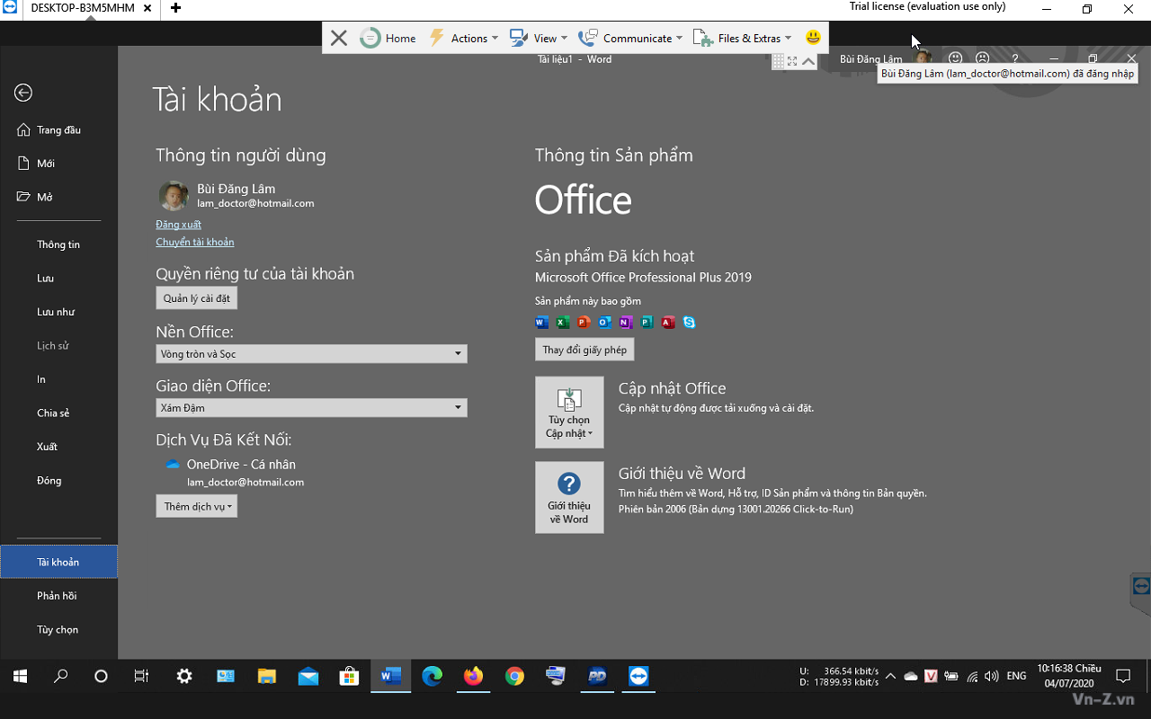Click the Đăng xuất sign out link
Image resolution: width=1151 pixels, height=719 pixels.
pyautogui.click(x=178, y=225)
